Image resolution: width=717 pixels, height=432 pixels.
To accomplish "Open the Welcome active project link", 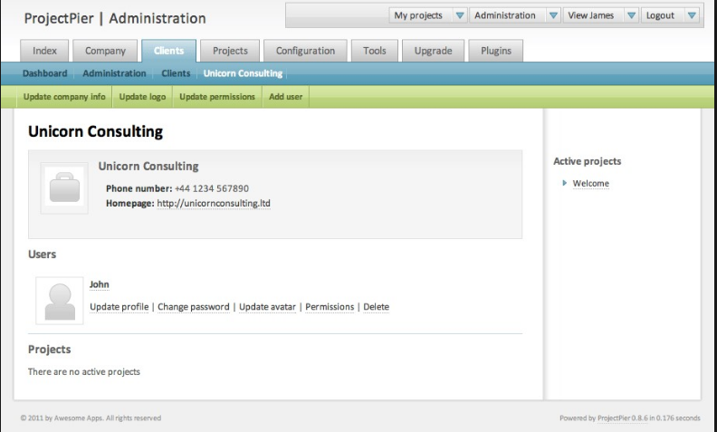I will coord(590,184).
